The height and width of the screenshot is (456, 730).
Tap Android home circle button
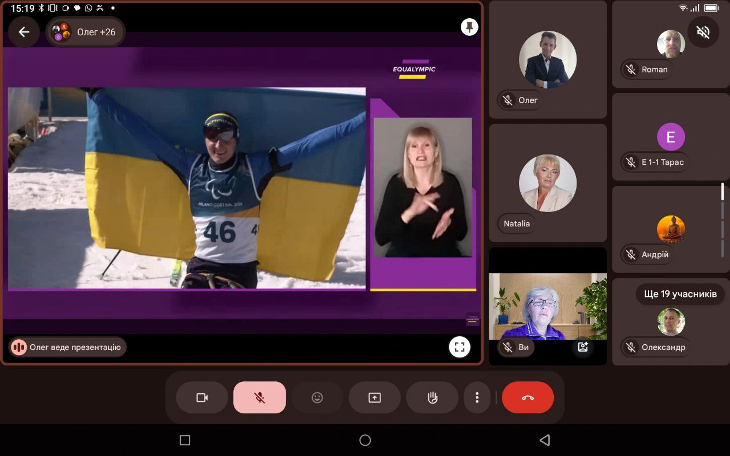pyautogui.click(x=365, y=440)
